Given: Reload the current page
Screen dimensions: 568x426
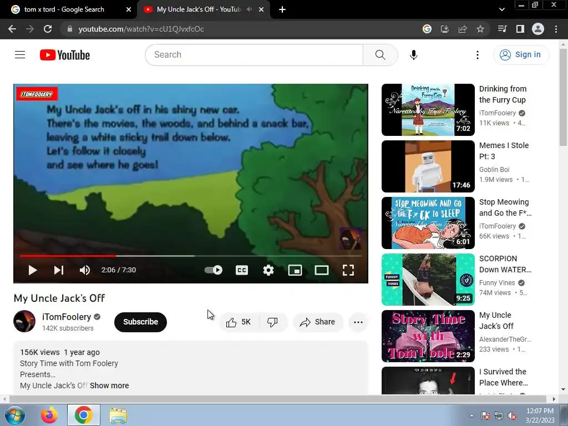Looking at the screenshot, I should pyautogui.click(x=48, y=29).
